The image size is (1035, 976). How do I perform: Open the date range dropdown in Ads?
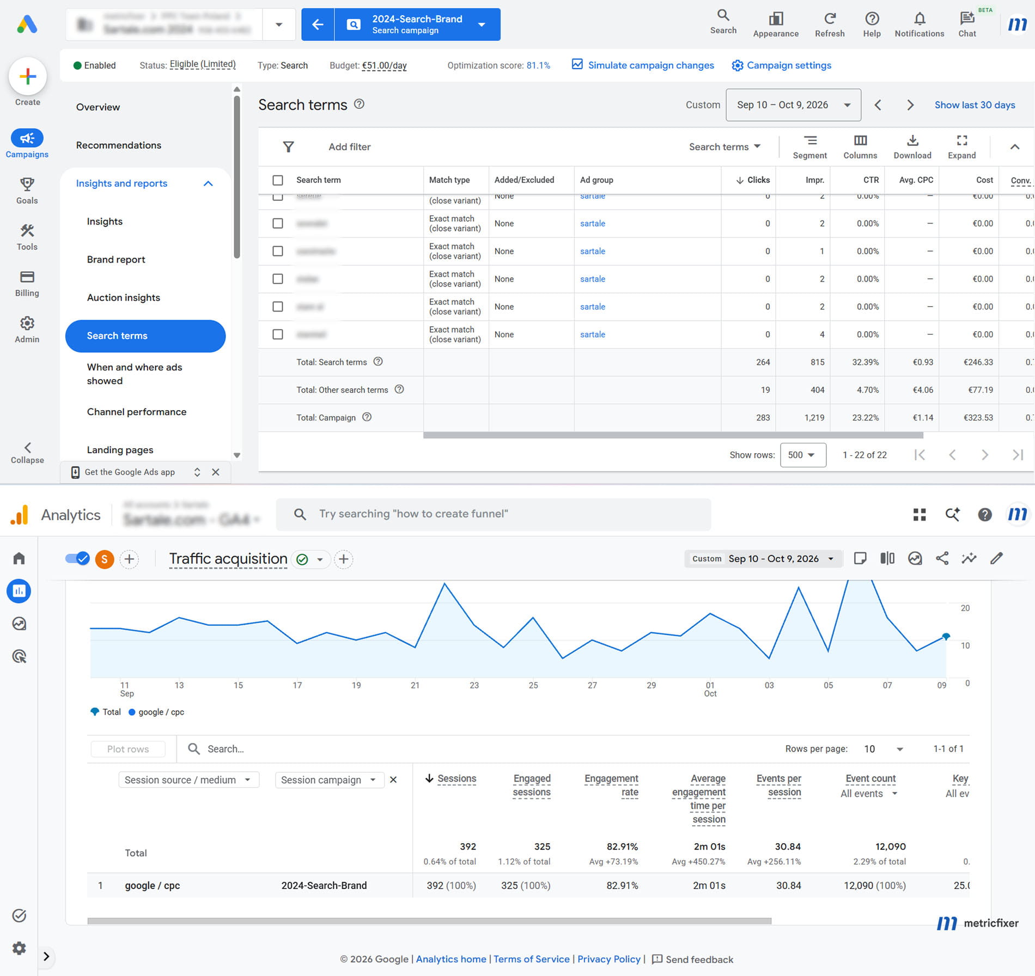(x=793, y=105)
